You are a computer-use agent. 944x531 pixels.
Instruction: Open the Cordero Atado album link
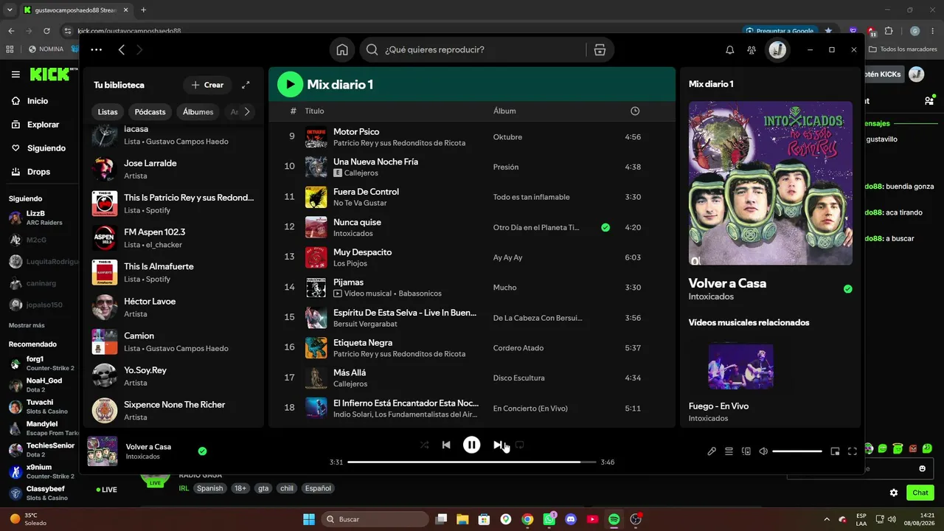518,348
